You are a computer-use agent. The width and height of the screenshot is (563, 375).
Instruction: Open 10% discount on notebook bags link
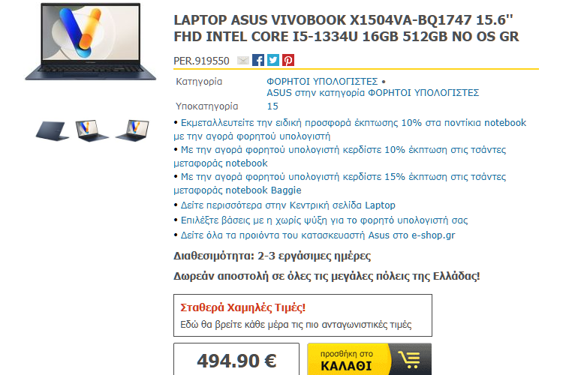point(339,157)
